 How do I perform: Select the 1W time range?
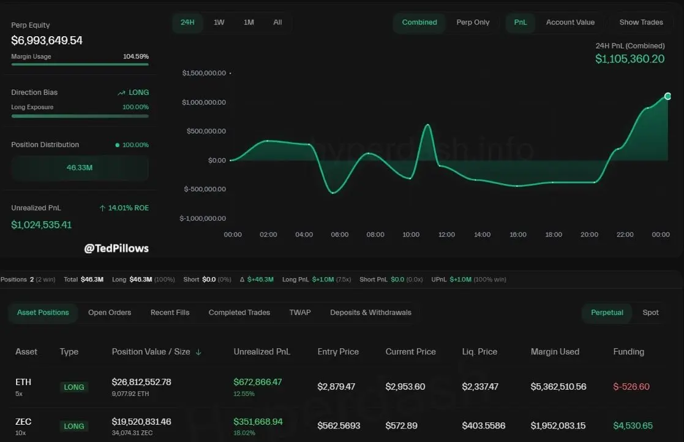[219, 23]
